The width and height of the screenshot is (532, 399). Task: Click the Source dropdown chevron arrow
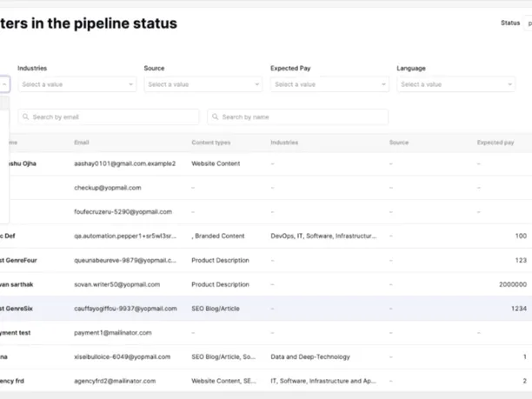256,84
